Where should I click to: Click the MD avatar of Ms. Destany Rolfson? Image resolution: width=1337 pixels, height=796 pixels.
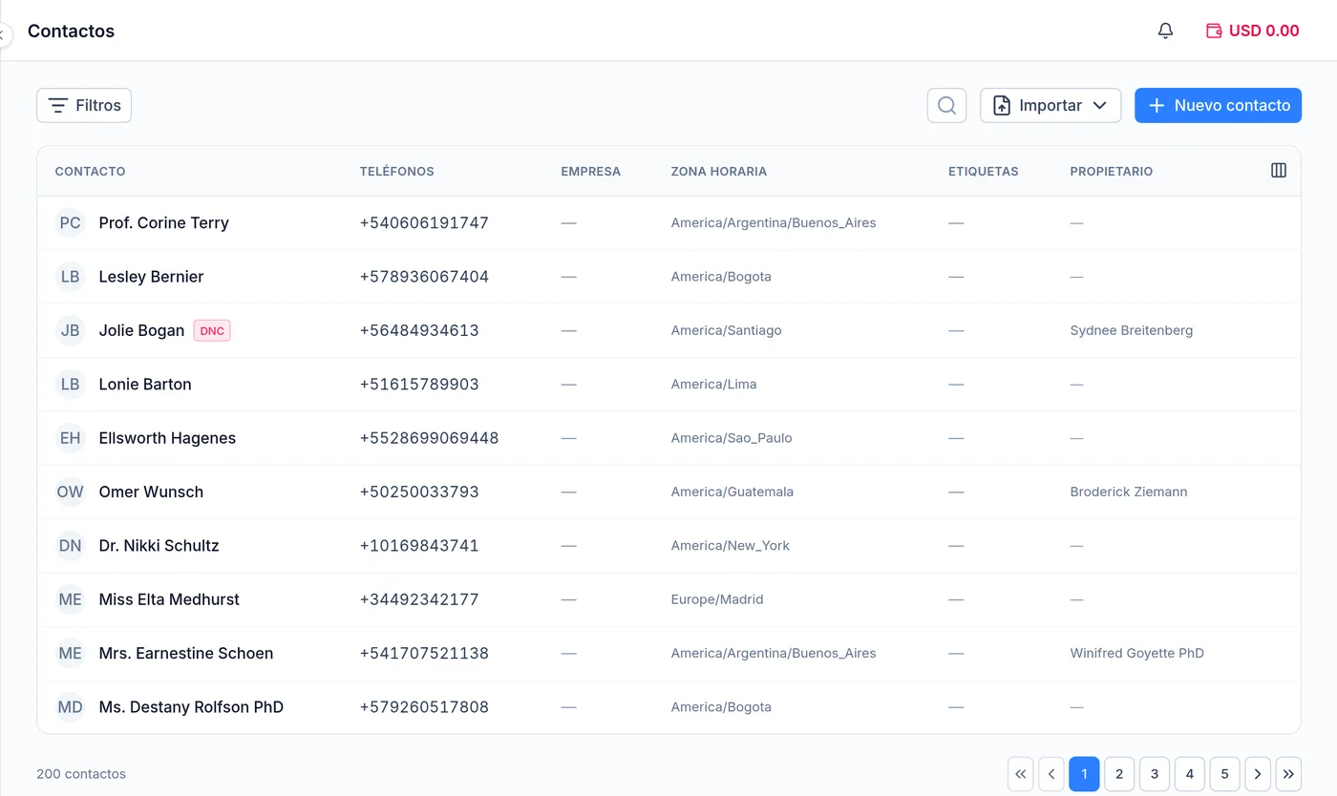(71, 707)
